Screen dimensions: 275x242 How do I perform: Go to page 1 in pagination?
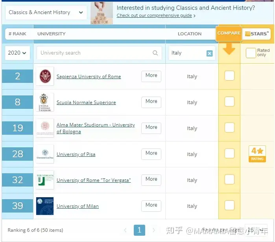click(x=139, y=230)
